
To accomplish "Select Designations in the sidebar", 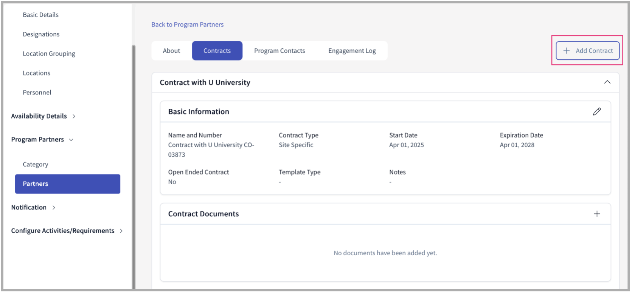I will click(x=41, y=34).
